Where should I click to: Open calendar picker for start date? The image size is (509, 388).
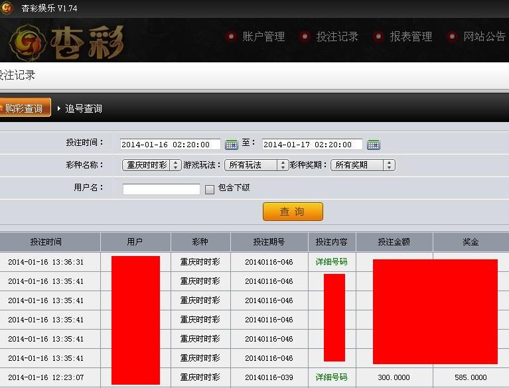click(232, 144)
